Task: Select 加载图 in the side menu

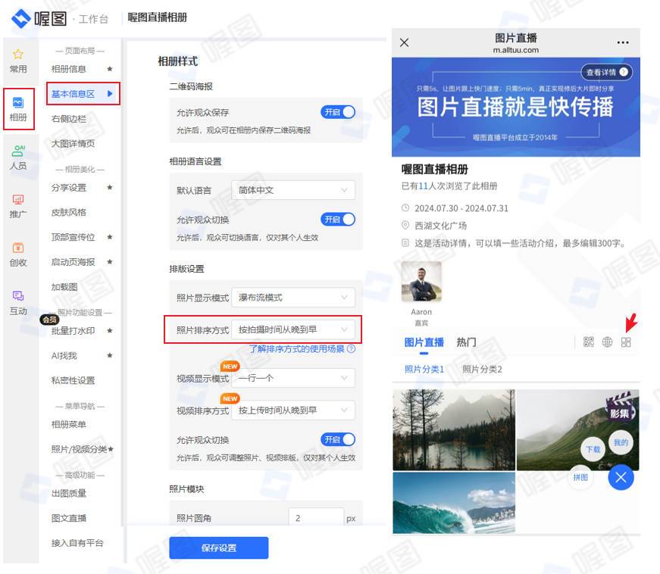Action: coord(64,287)
